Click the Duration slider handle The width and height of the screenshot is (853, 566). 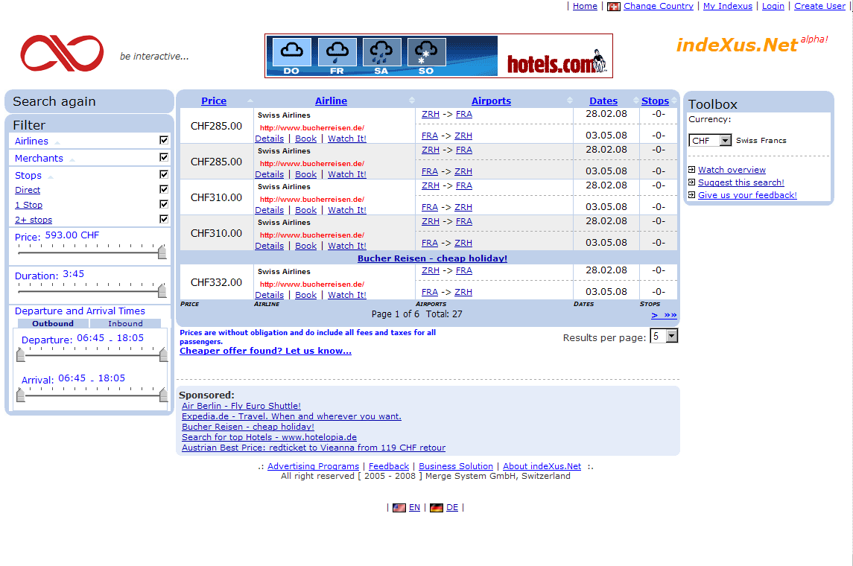[x=162, y=291]
